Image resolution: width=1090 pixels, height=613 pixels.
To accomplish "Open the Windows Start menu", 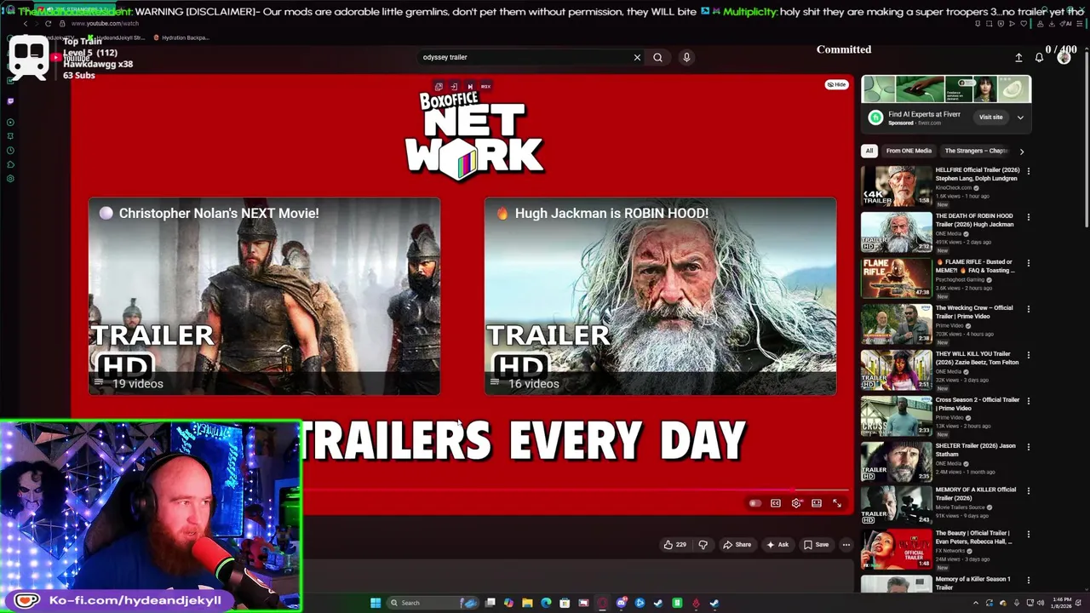I will (376, 603).
